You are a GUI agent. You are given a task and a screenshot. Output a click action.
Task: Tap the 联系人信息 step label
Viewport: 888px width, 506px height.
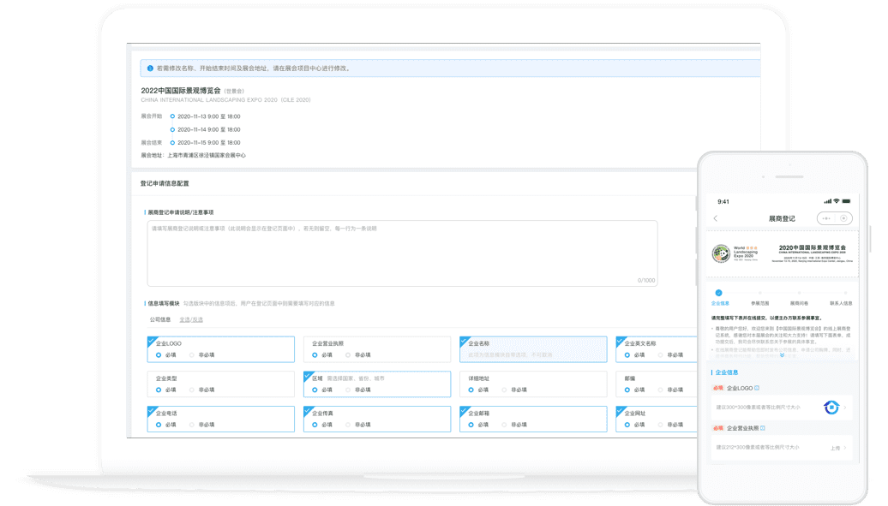coord(840,303)
